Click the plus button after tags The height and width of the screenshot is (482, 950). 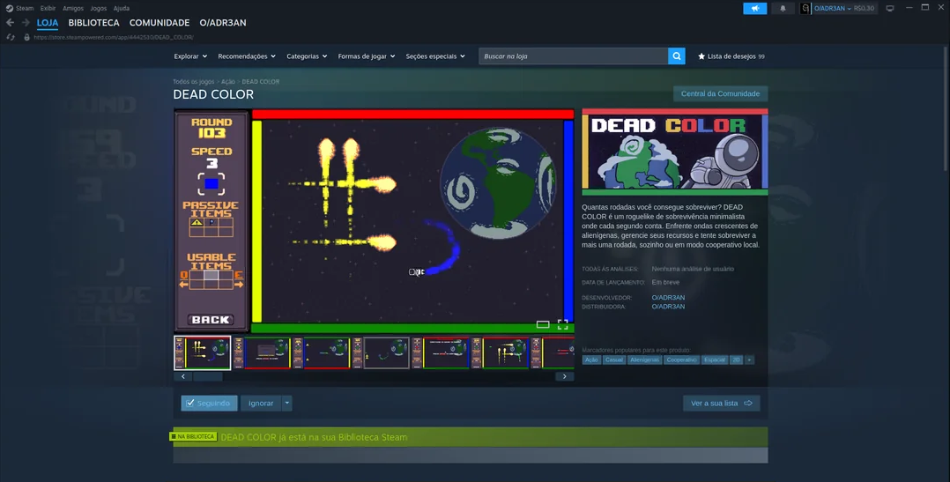coord(749,360)
